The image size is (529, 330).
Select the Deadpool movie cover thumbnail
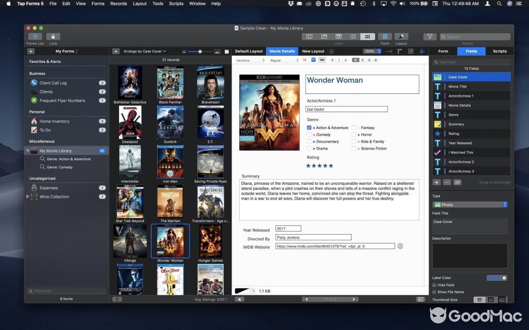click(x=130, y=122)
